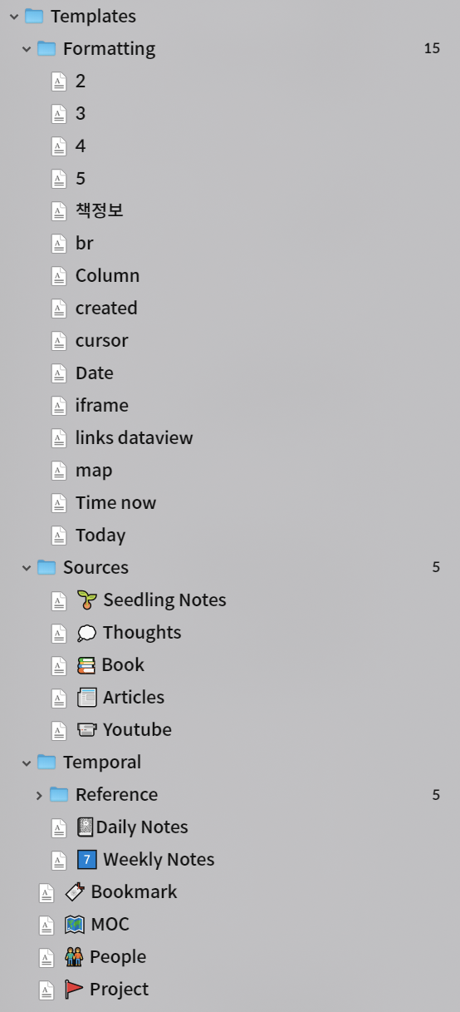Screen dimensions: 460x1012
Task: Click the document icon beside note 2
Action: coord(59,81)
